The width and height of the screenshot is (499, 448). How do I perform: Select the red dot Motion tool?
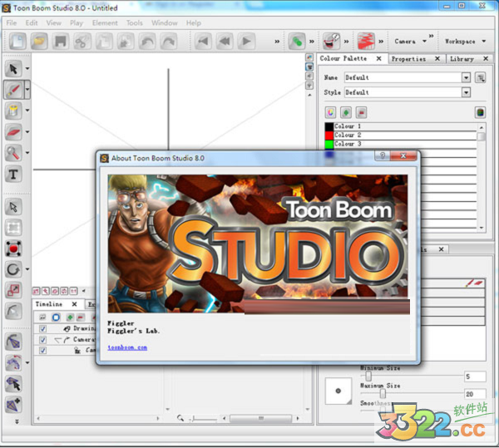[x=13, y=249]
